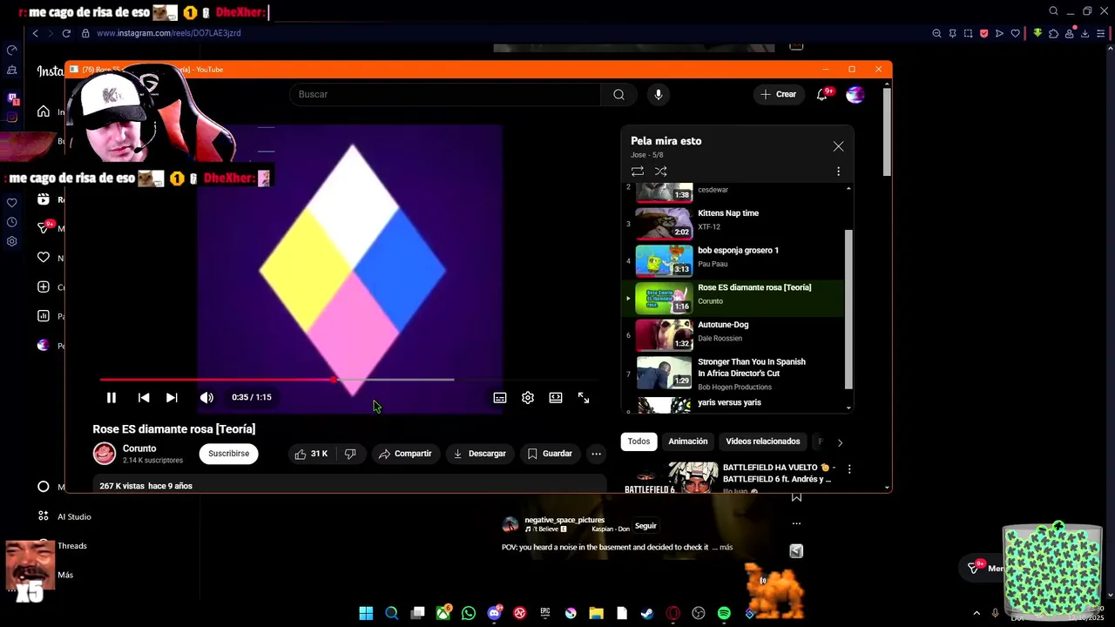Click the Descargar download button
The image size is (1115, 627).
coord(479,454)
